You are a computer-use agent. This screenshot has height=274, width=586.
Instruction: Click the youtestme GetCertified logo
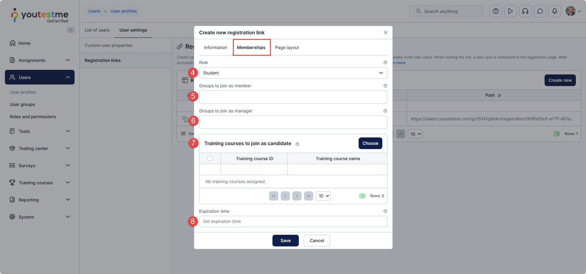(40, 16)
